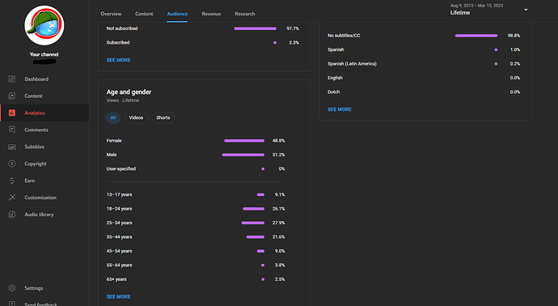The height and width of the screenshot is (306, 558).
Task: Click the Subscribed row label
Action: (x=118, y=42)
